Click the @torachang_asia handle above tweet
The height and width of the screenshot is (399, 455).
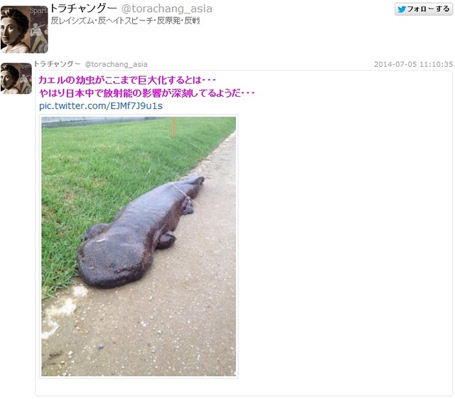coord(116,64)
